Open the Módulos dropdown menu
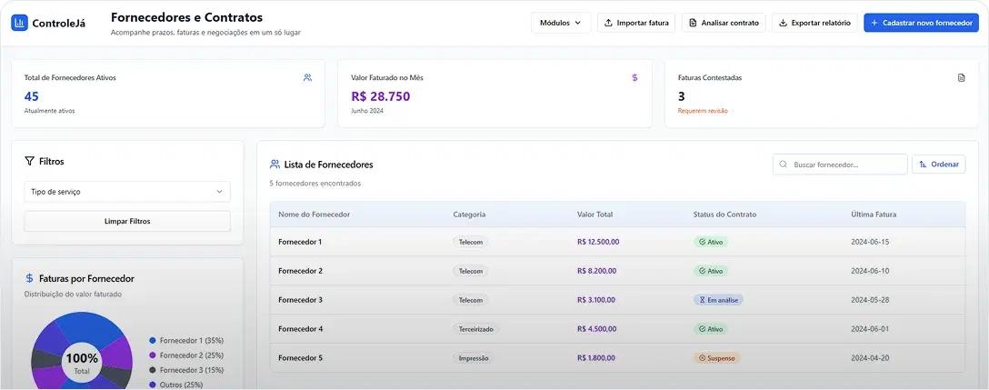989x390 pixels. click(560, 23)
